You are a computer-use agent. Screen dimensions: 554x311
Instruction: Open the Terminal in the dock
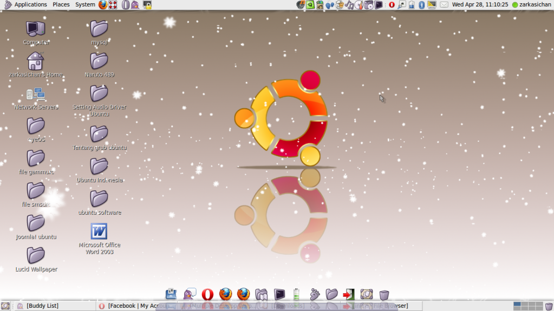click(x=279, y=294)
